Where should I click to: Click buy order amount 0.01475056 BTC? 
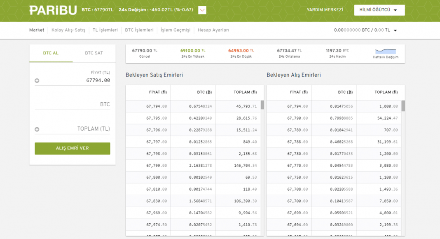pos(341,107)
